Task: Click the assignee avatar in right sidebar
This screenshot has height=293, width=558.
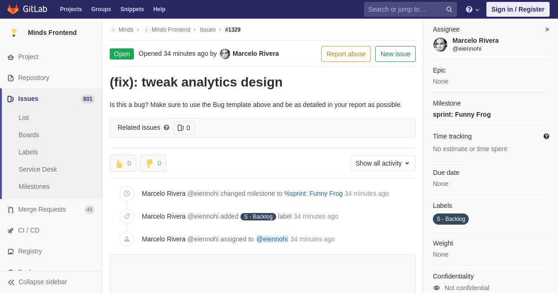Action: tap(440, 45)
